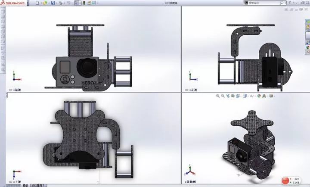
Task: Click the SolidWorks logo menu
Action: [x=13, y=3]
